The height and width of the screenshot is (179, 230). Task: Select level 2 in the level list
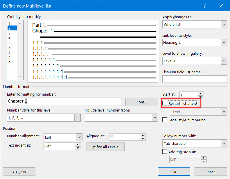(x=12, y=28)
